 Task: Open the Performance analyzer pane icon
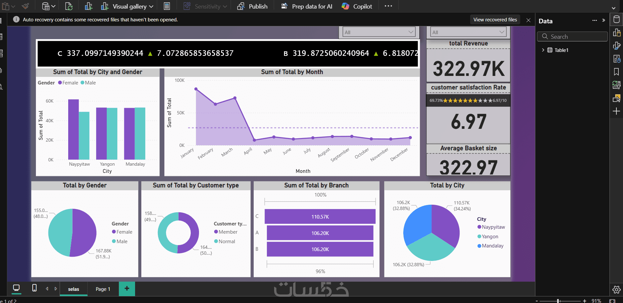point(616,59)
